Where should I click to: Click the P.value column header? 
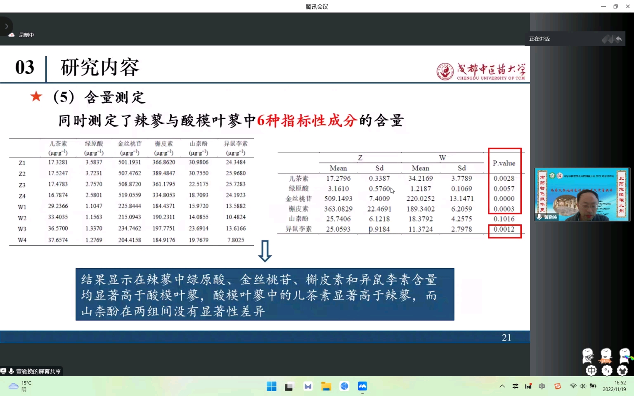(x=504, y=163)
